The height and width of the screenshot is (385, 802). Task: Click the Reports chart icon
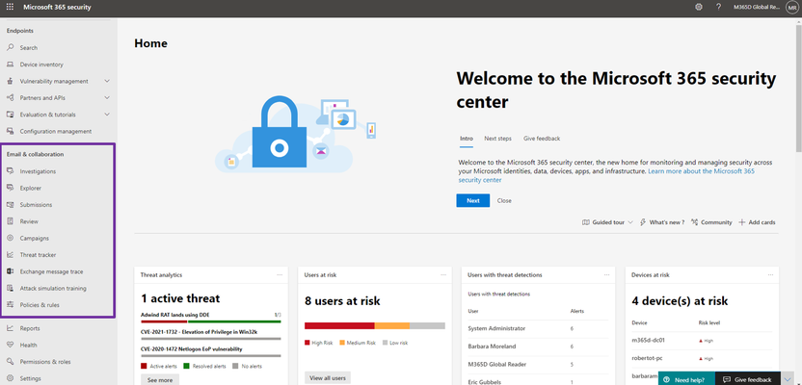click(x=11, y=328)
